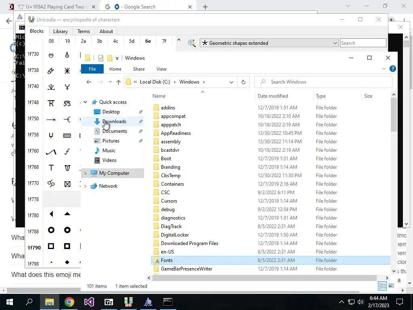Click Local Disk (C:) breadcrumb
The image size is (413, 310).
tap(155, 82)
